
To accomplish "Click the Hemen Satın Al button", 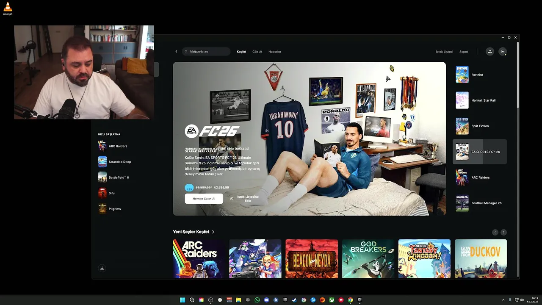I will pyautogui.click(x=204, y=199).
